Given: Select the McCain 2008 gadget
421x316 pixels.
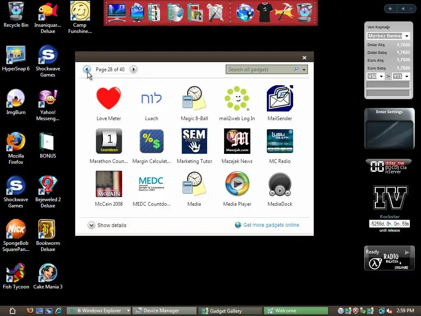Looking at the screenshot, I should [109, 189].
